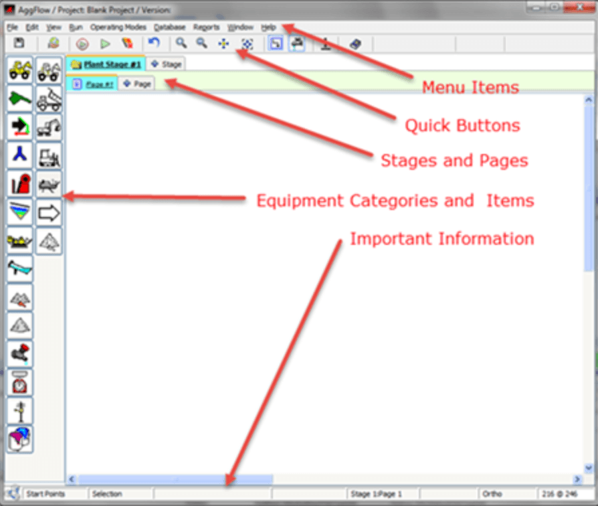Image resolution: width=598 pixels, height=506 pixels.
Task: Open the Reports menu
Action: point(206,27)
